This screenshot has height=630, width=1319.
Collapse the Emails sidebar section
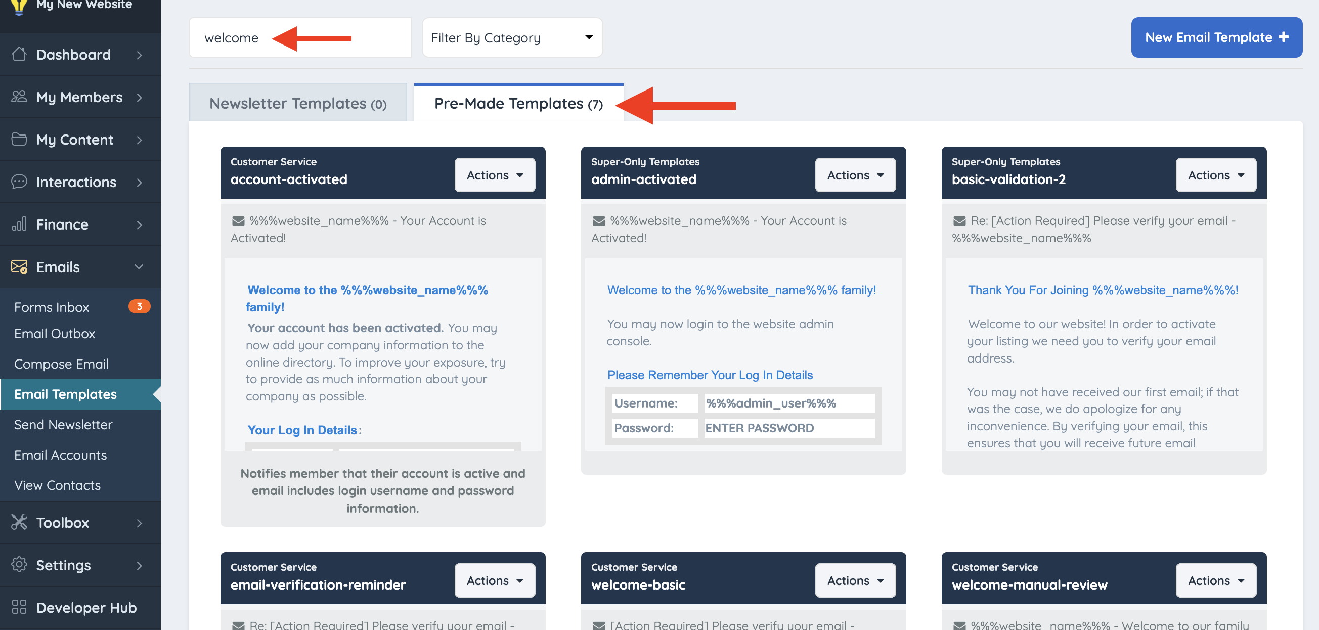[139, 266]
